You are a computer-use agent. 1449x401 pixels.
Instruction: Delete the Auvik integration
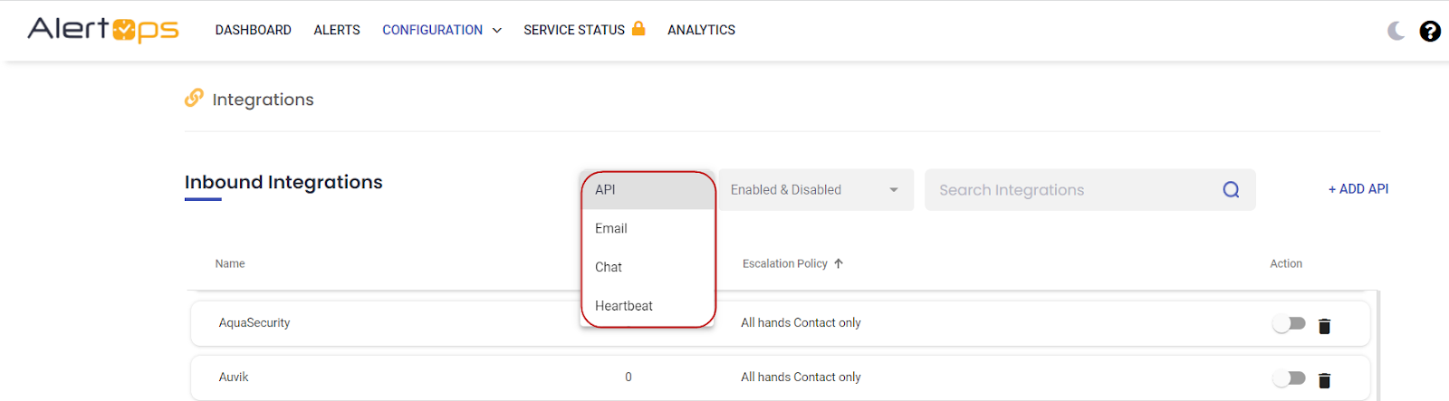1324,380
